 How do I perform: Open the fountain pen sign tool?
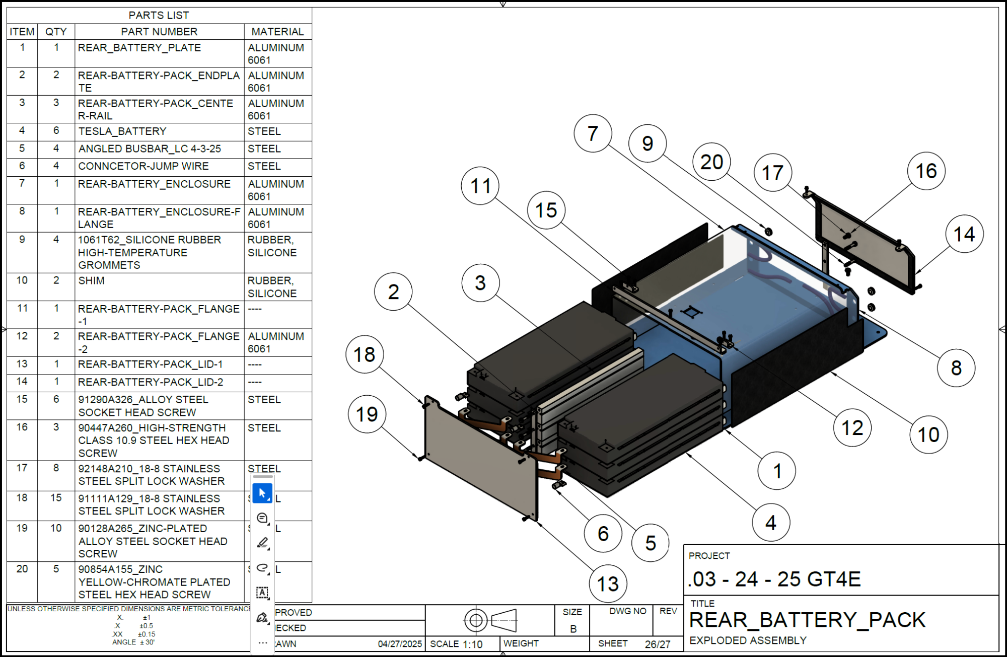[262, 618]
